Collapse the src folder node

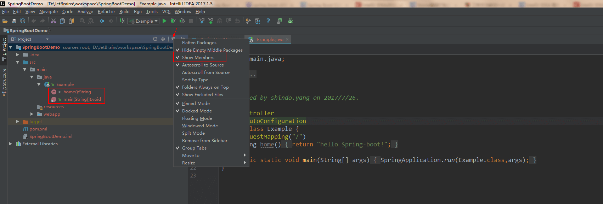click(x=18, y=62)
